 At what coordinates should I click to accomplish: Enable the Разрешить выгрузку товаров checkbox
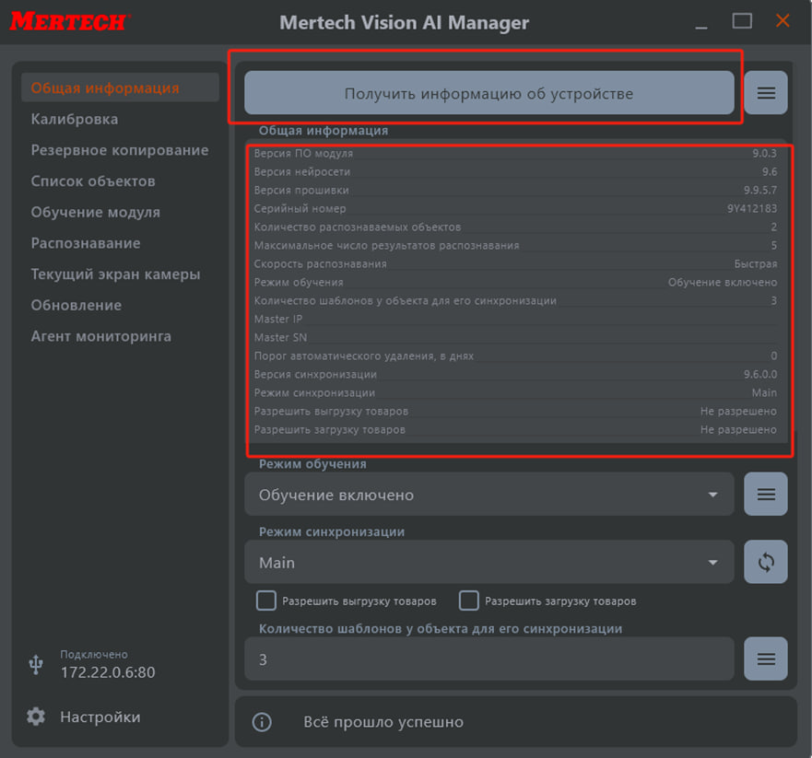click(266, 601)
